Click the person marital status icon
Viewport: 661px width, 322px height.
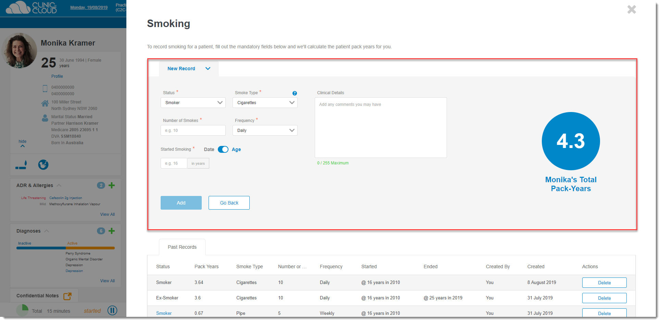pyautogui.click(x=45, y=118)
